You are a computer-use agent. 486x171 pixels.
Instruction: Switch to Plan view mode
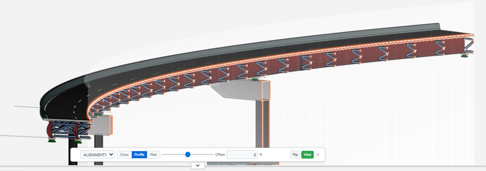(x=154, y=155)
